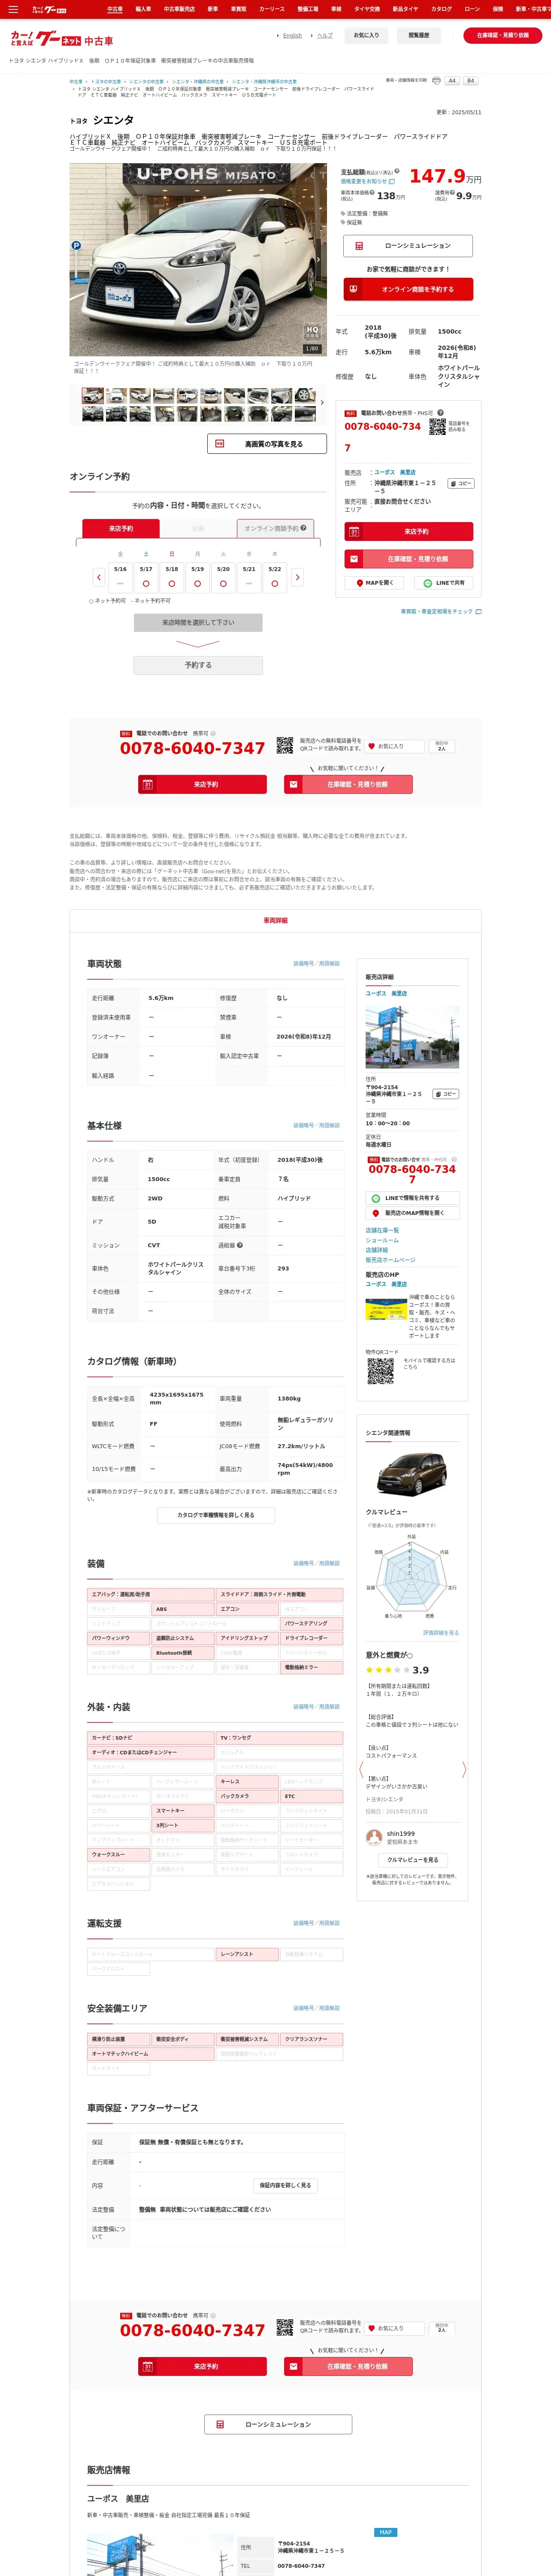This screenshot has height=2576, width=551.
Task: Open the 来店時間を選択して下さい time selector
Action: (x=198, y=622)
